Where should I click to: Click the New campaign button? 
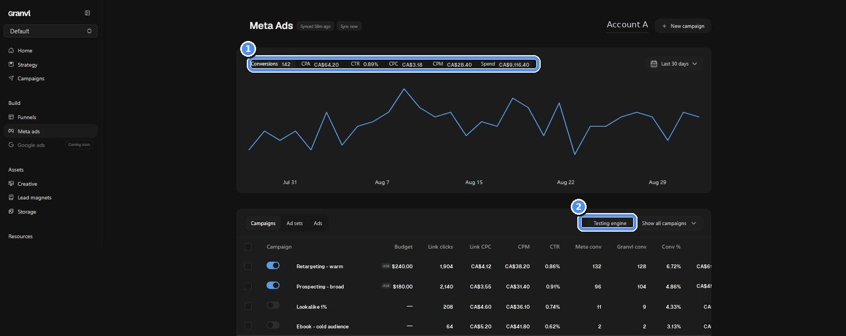pyautogui.click(x=683, y=26)
